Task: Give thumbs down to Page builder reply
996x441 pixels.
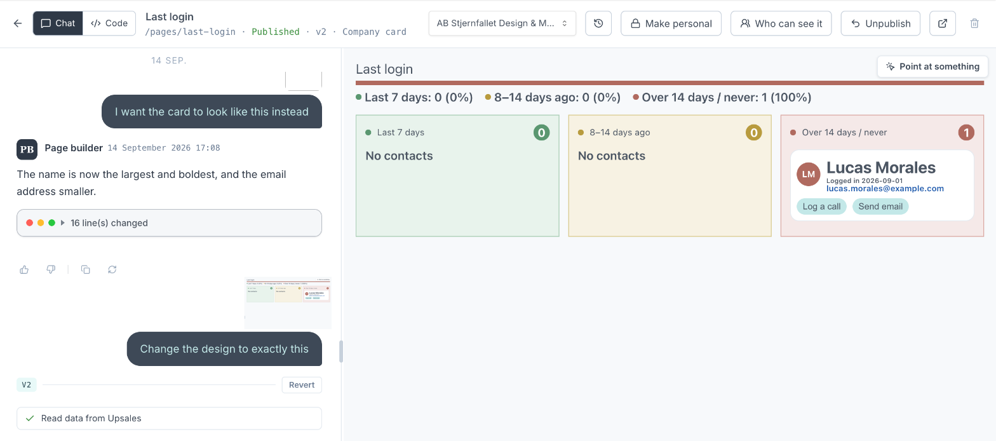Action: pos(51,269)
